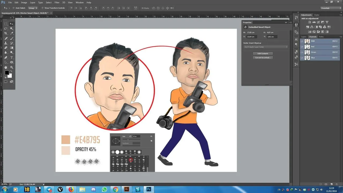Select the Rectangular Marquee tool
This screenshot has height=193, width=343.
[6, 24]
